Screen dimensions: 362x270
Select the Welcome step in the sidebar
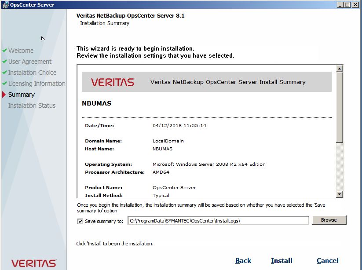[x=21, y=51]
